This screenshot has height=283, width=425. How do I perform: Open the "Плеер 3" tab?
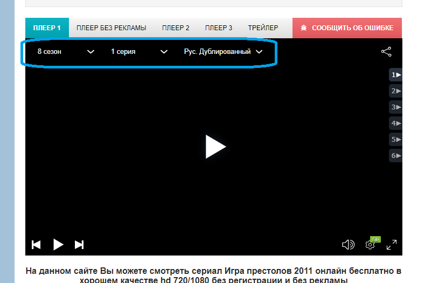pyautogui.click(x=219, y=28)
